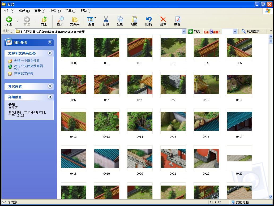Viewport: 274px width, 206px height.
Task: Click the Windows flag logo at top right
Action: pos(268,11)
